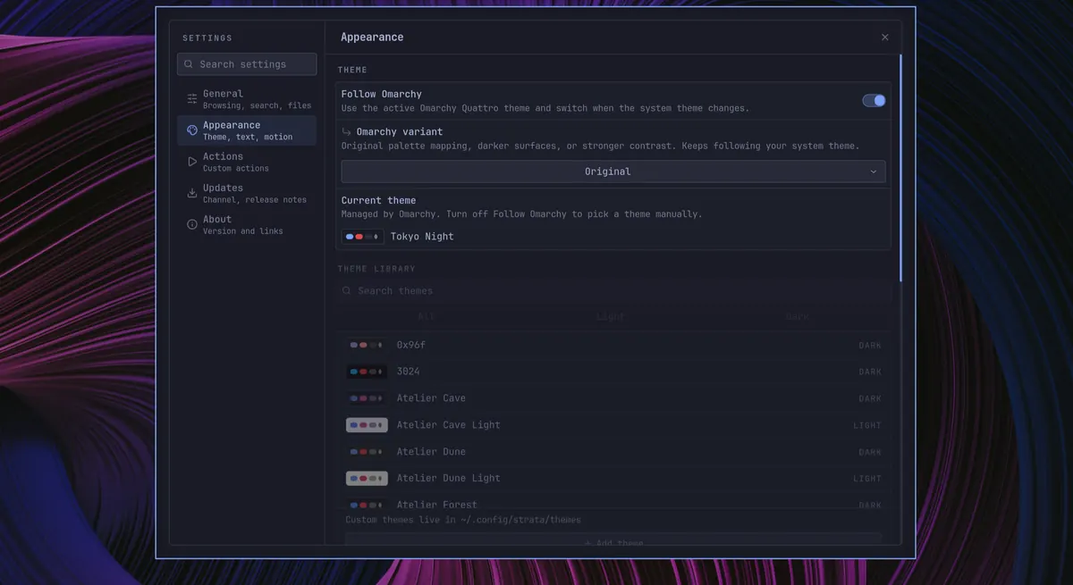Toggle the Follow Omarchy switch off

(874, 101)
